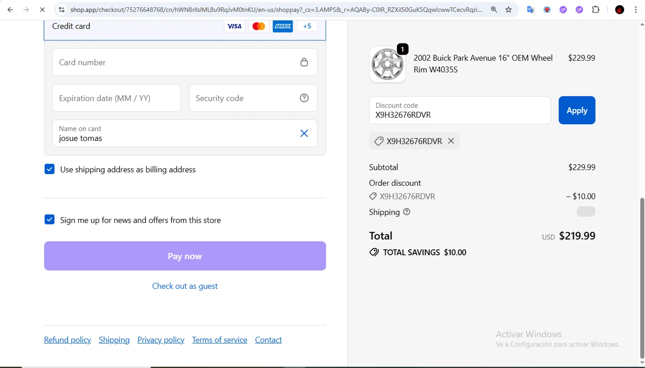This screenshot has height=368, width=645.
Task: Open Chrome's three-dot menu
Action: pyautogui.click(x=636, y=9)
